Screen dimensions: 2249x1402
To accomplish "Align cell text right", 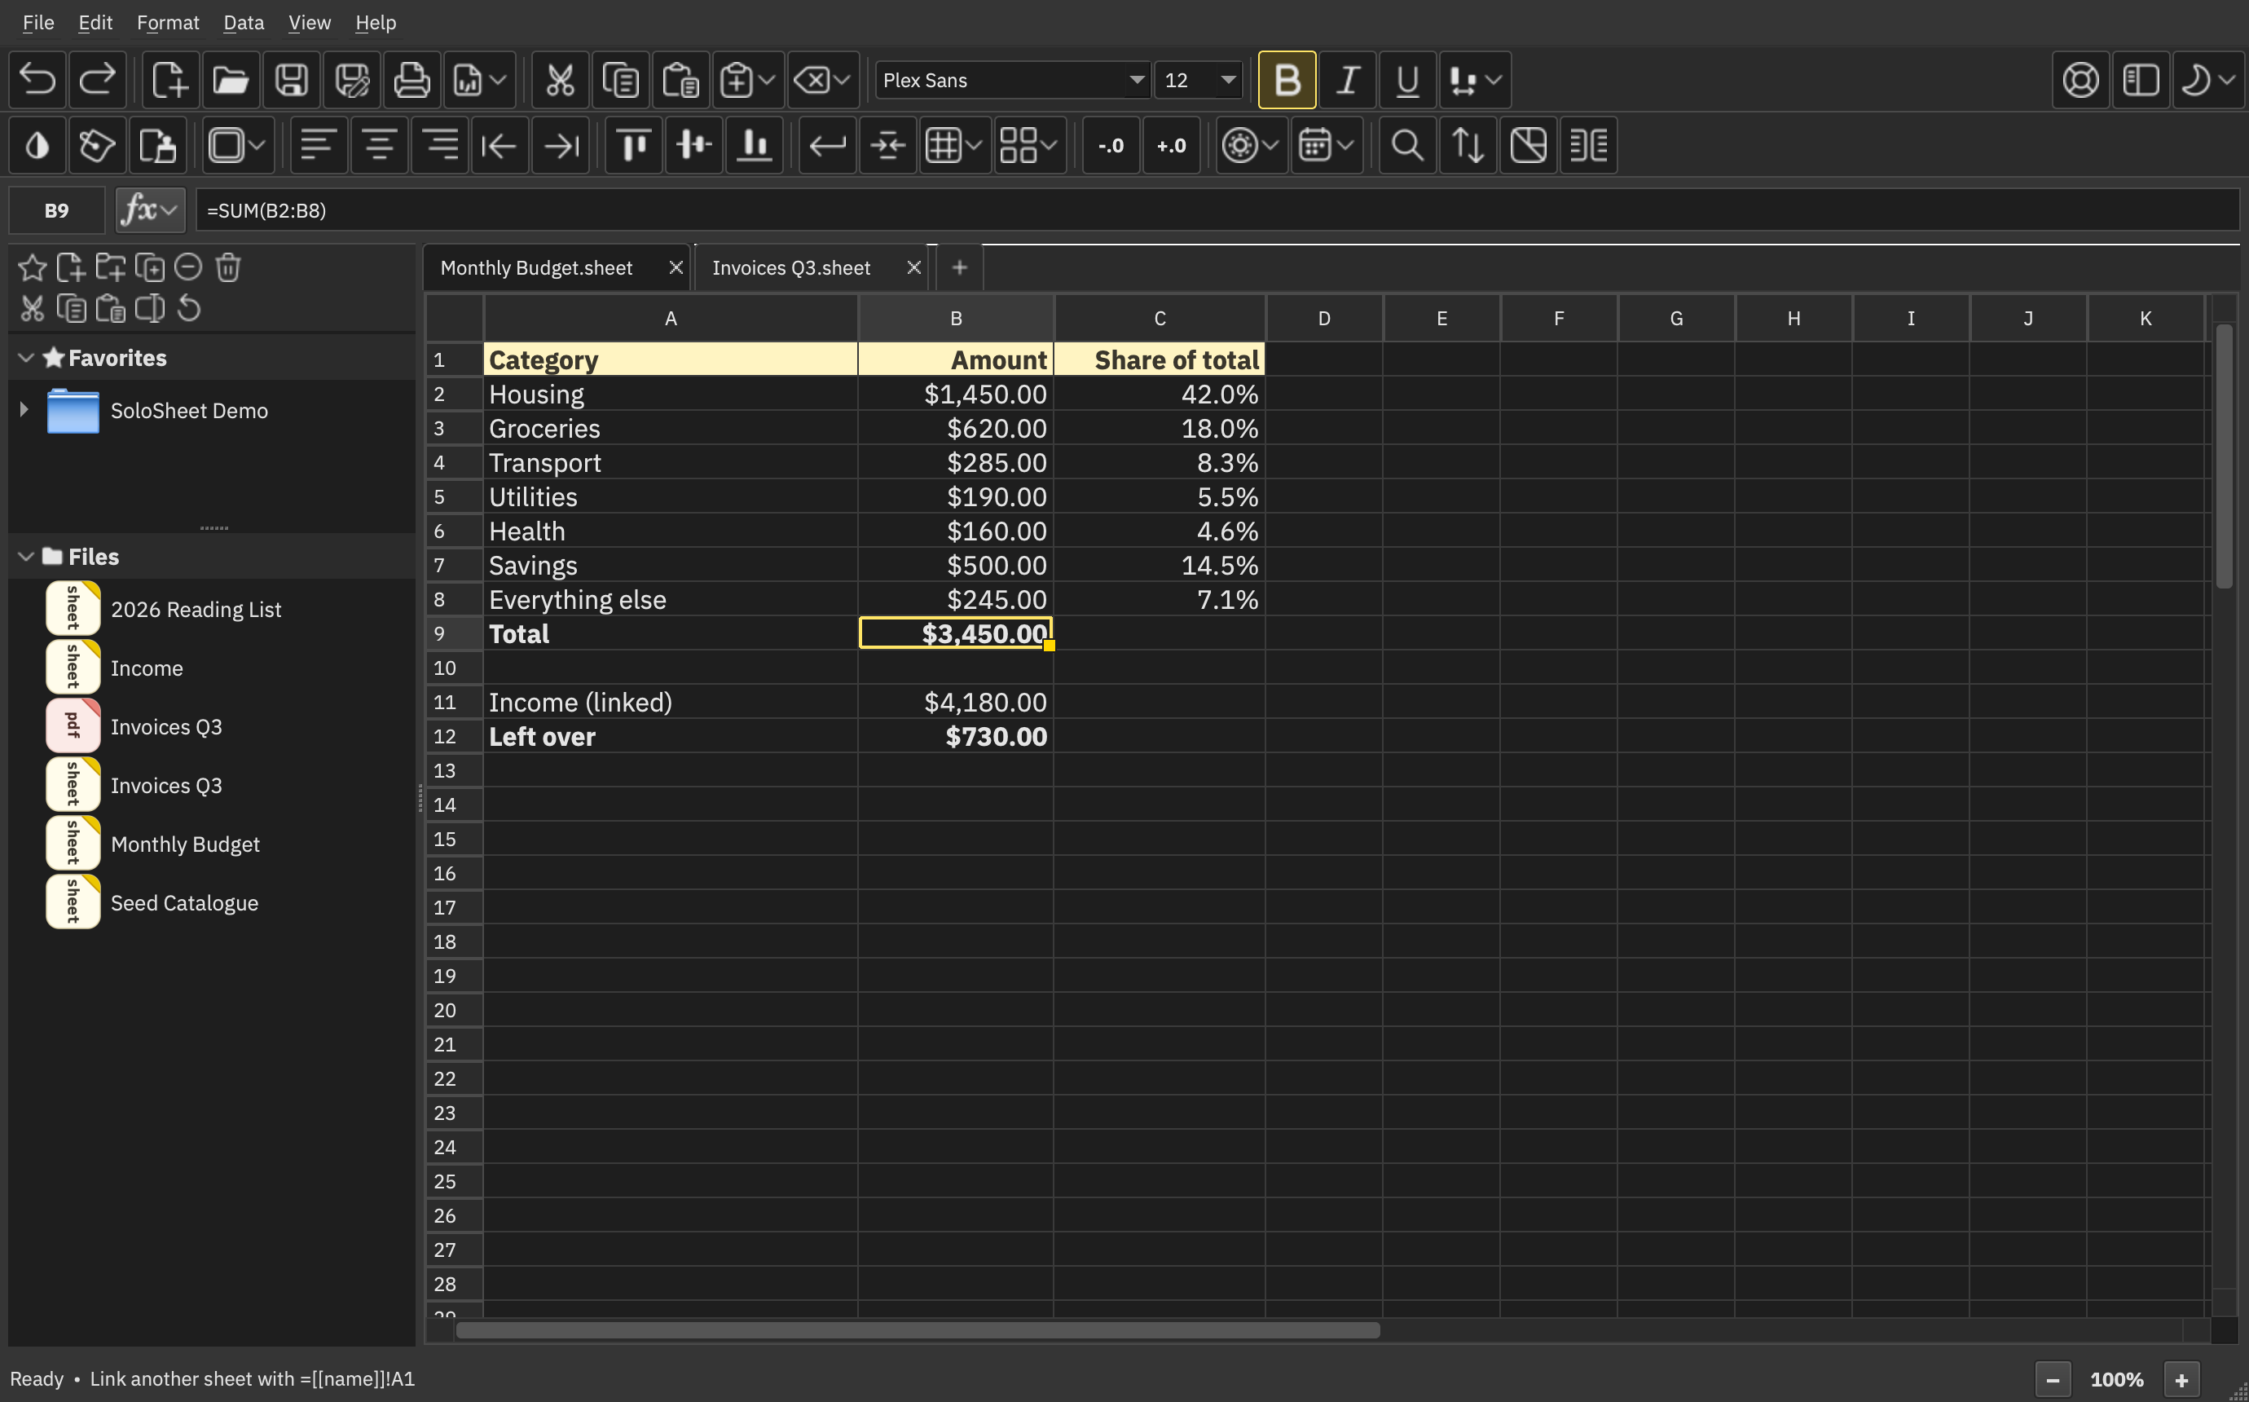I will [x=439, y=146].
